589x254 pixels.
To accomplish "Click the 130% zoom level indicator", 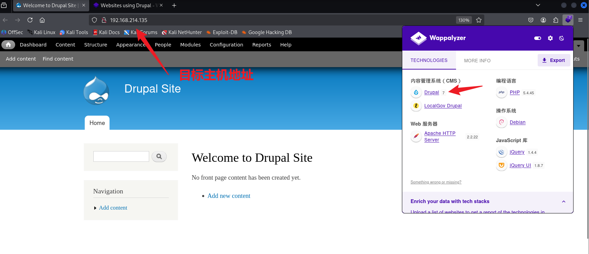I will point(464,20).
